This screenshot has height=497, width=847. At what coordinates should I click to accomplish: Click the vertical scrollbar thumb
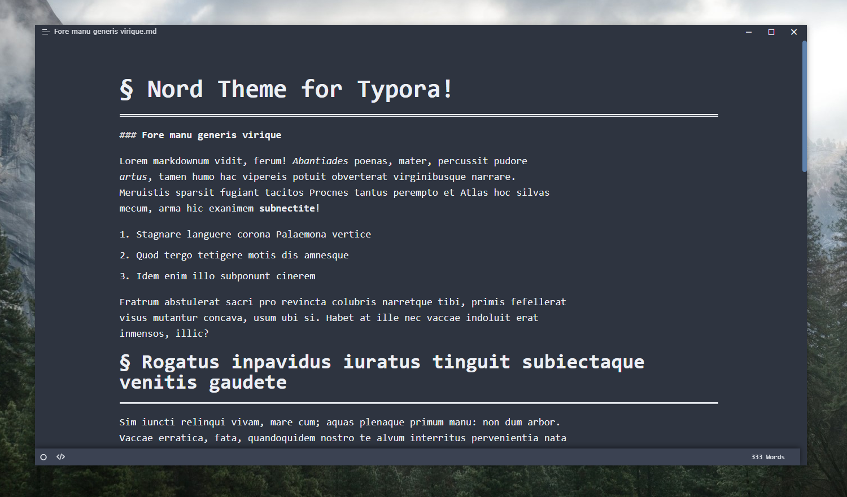pos(804,106)
